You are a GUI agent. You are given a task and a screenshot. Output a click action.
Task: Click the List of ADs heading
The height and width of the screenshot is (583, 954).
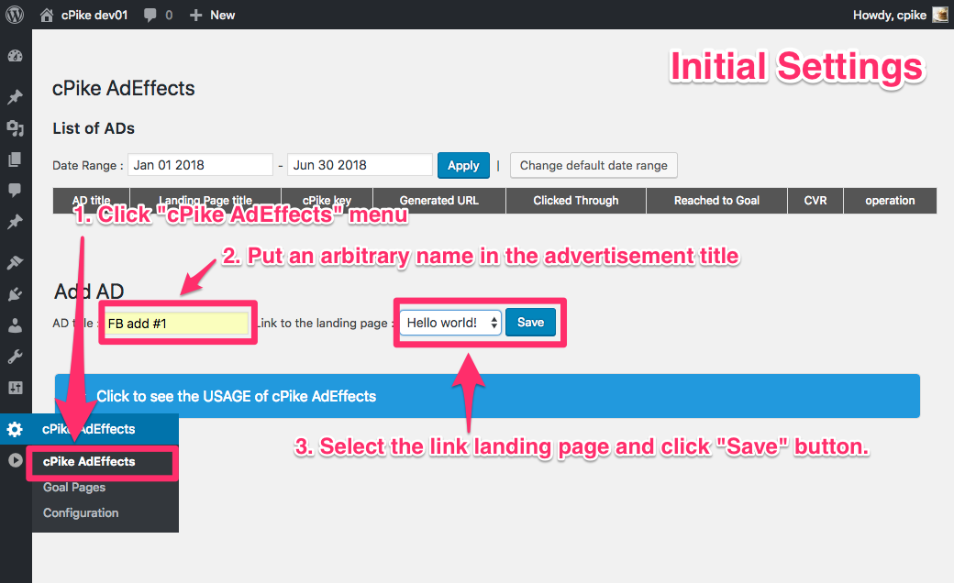[94, 128]
